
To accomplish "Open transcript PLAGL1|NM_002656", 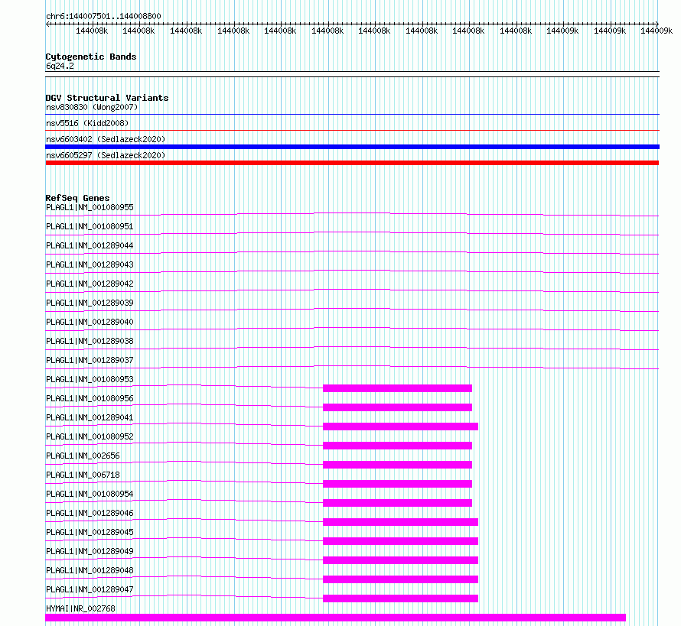I will 83,456.
